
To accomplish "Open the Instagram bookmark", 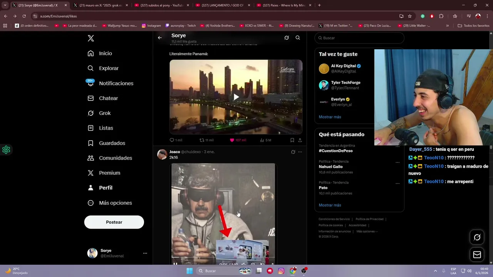I will coord(151,25).
